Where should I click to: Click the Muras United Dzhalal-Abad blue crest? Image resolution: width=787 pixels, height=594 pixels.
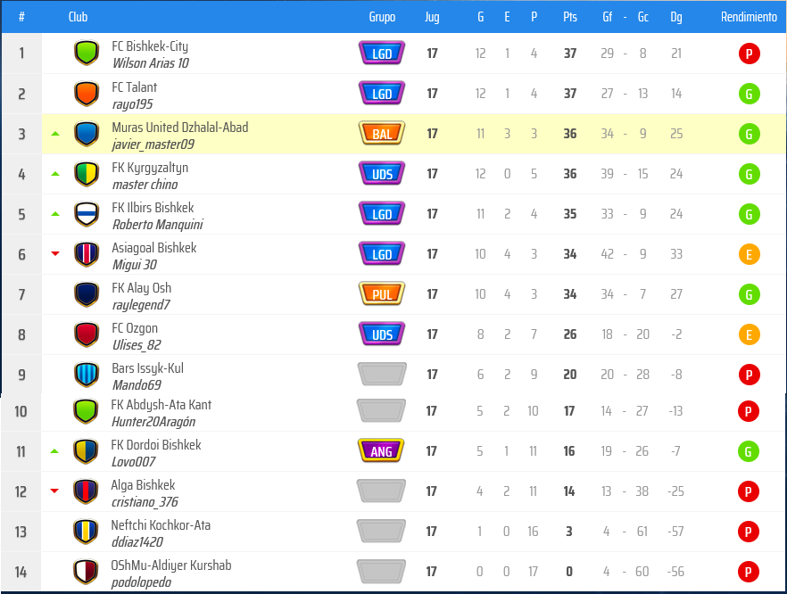pos(87,134)
